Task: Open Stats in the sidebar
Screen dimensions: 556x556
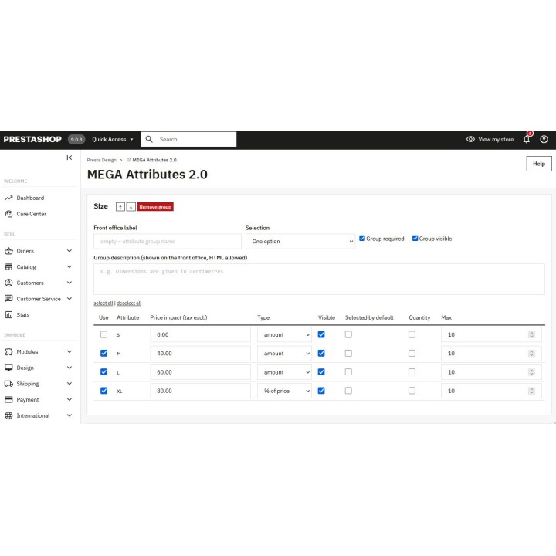Action: 23,314
